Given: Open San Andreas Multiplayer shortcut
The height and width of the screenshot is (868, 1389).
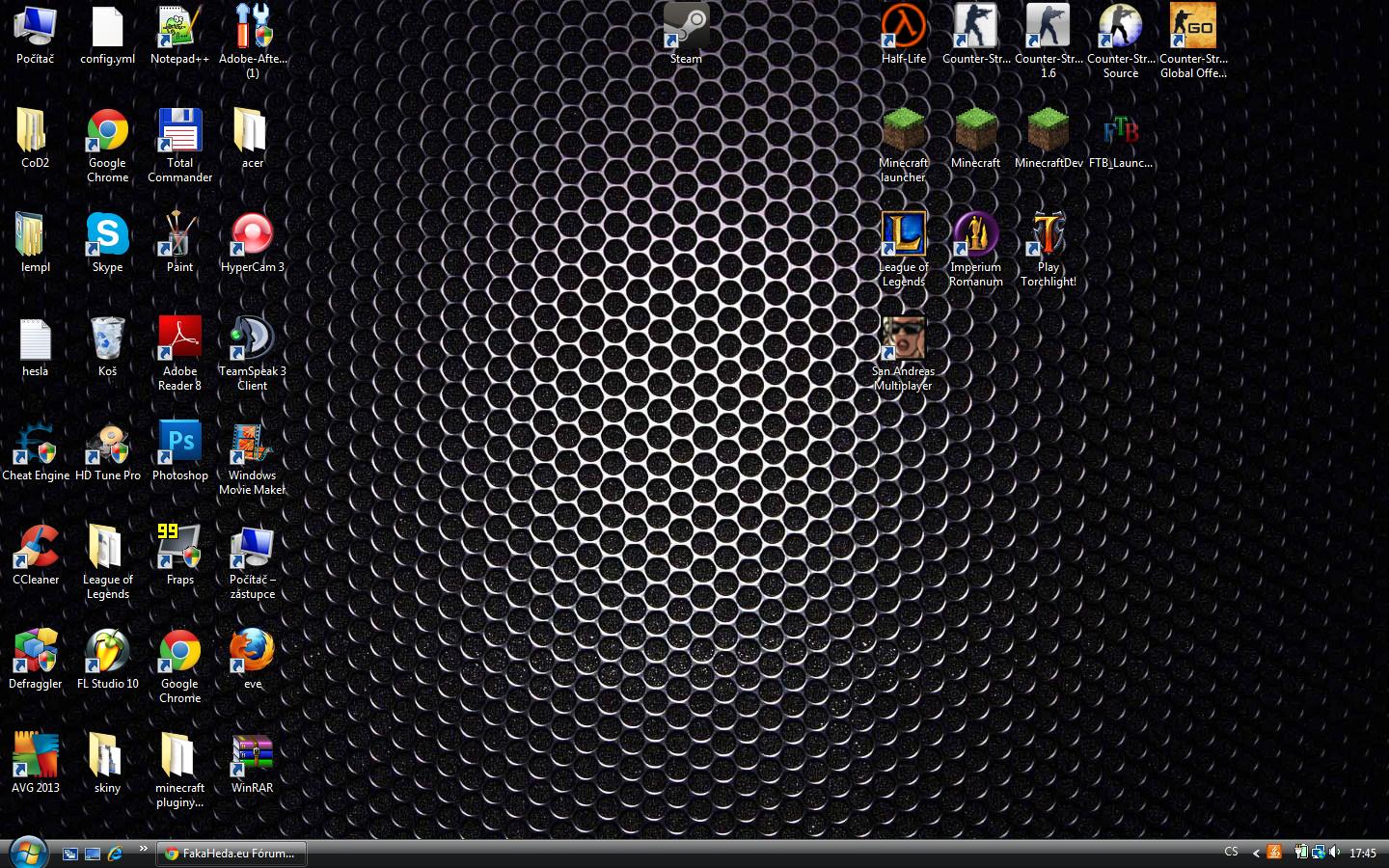Looking at the screenshot, I should [x=904, y=353].
